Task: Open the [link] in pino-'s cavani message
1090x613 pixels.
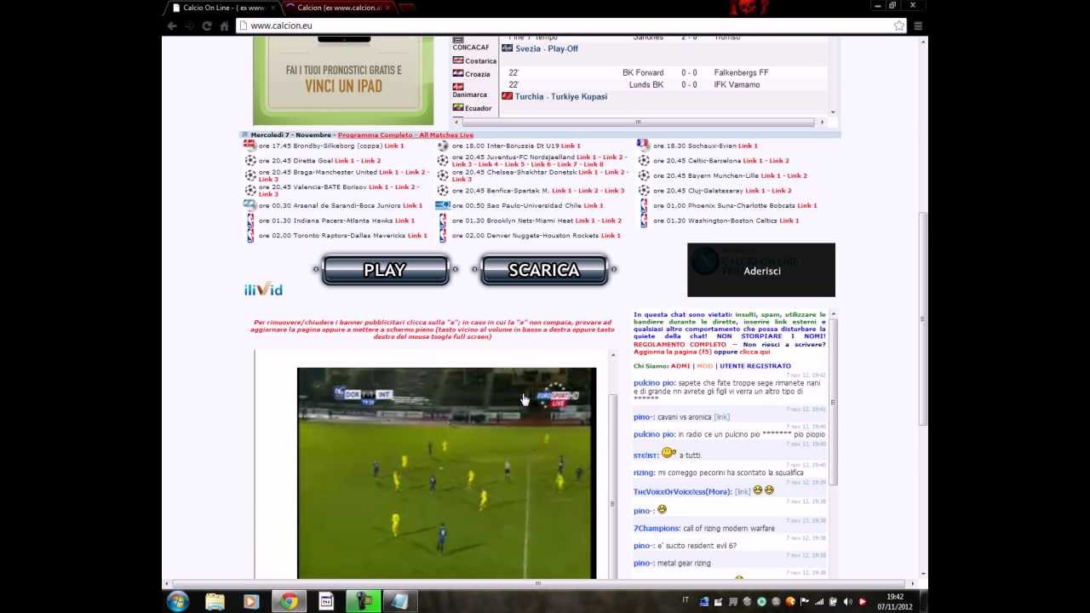Action: (721, 417)
